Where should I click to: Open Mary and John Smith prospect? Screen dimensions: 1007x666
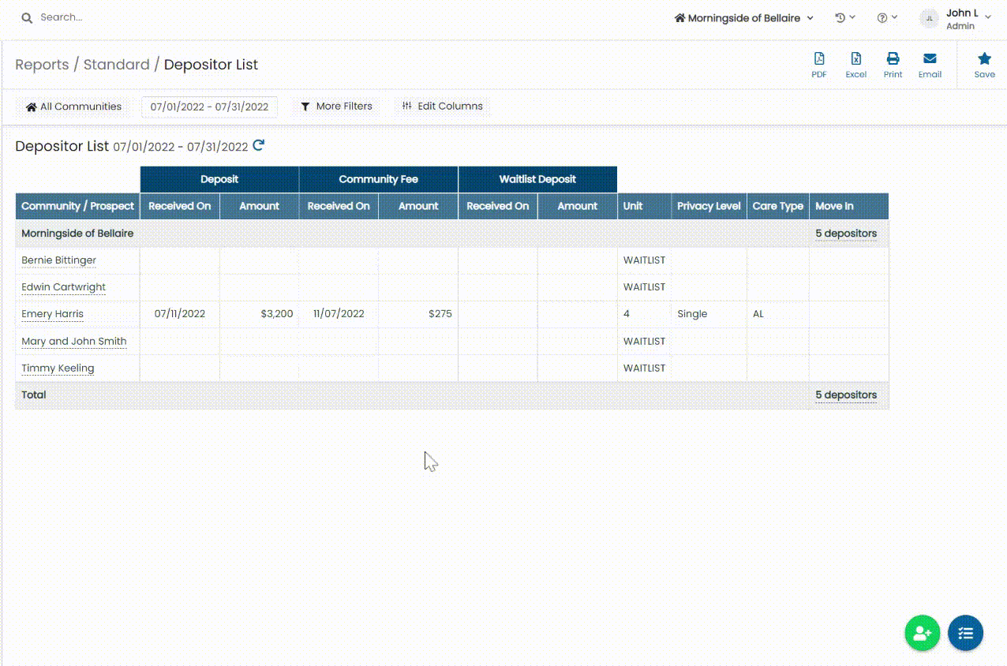point(73,342)
